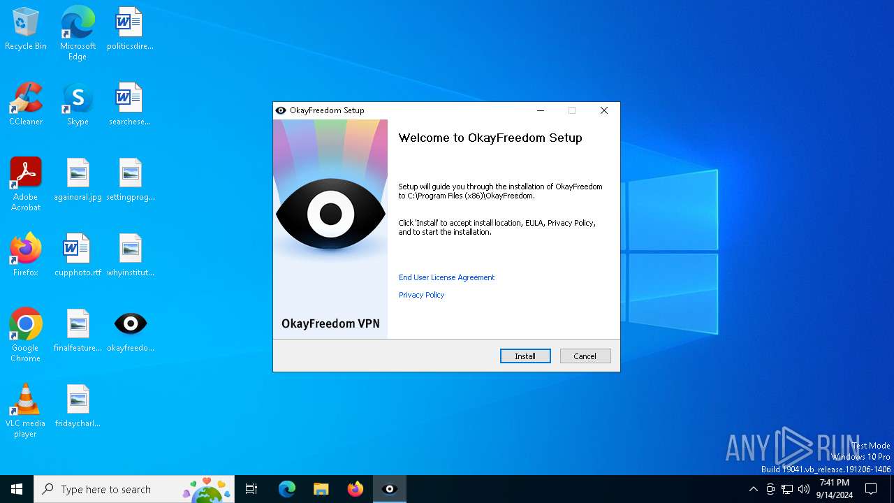The image size is (894, 503).
Task: Open the Windows Start menu
Action: pos(17,489)
